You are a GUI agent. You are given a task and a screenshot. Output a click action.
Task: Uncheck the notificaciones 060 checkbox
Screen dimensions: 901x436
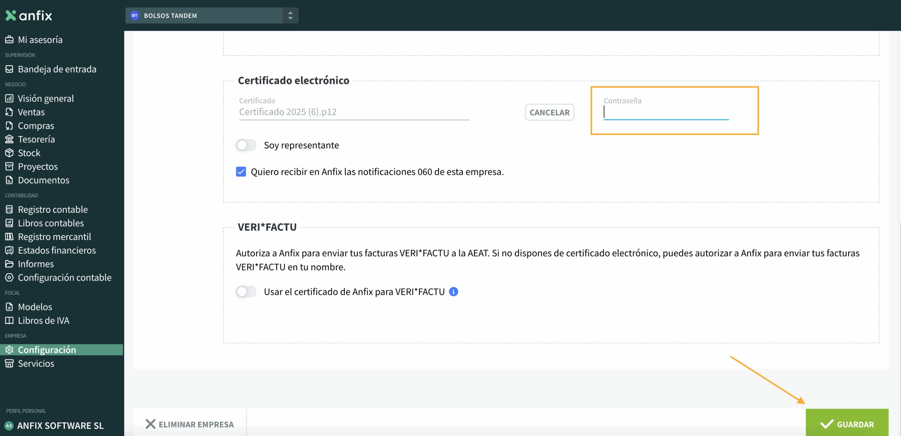tap(241, 172)
